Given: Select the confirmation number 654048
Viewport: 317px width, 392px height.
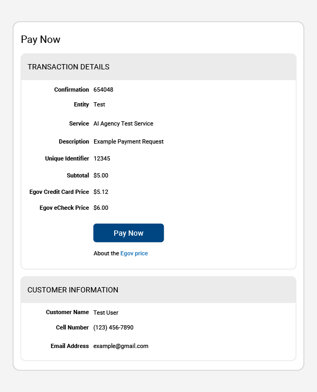Looking at the screenshot, I should tap(103, 90).
